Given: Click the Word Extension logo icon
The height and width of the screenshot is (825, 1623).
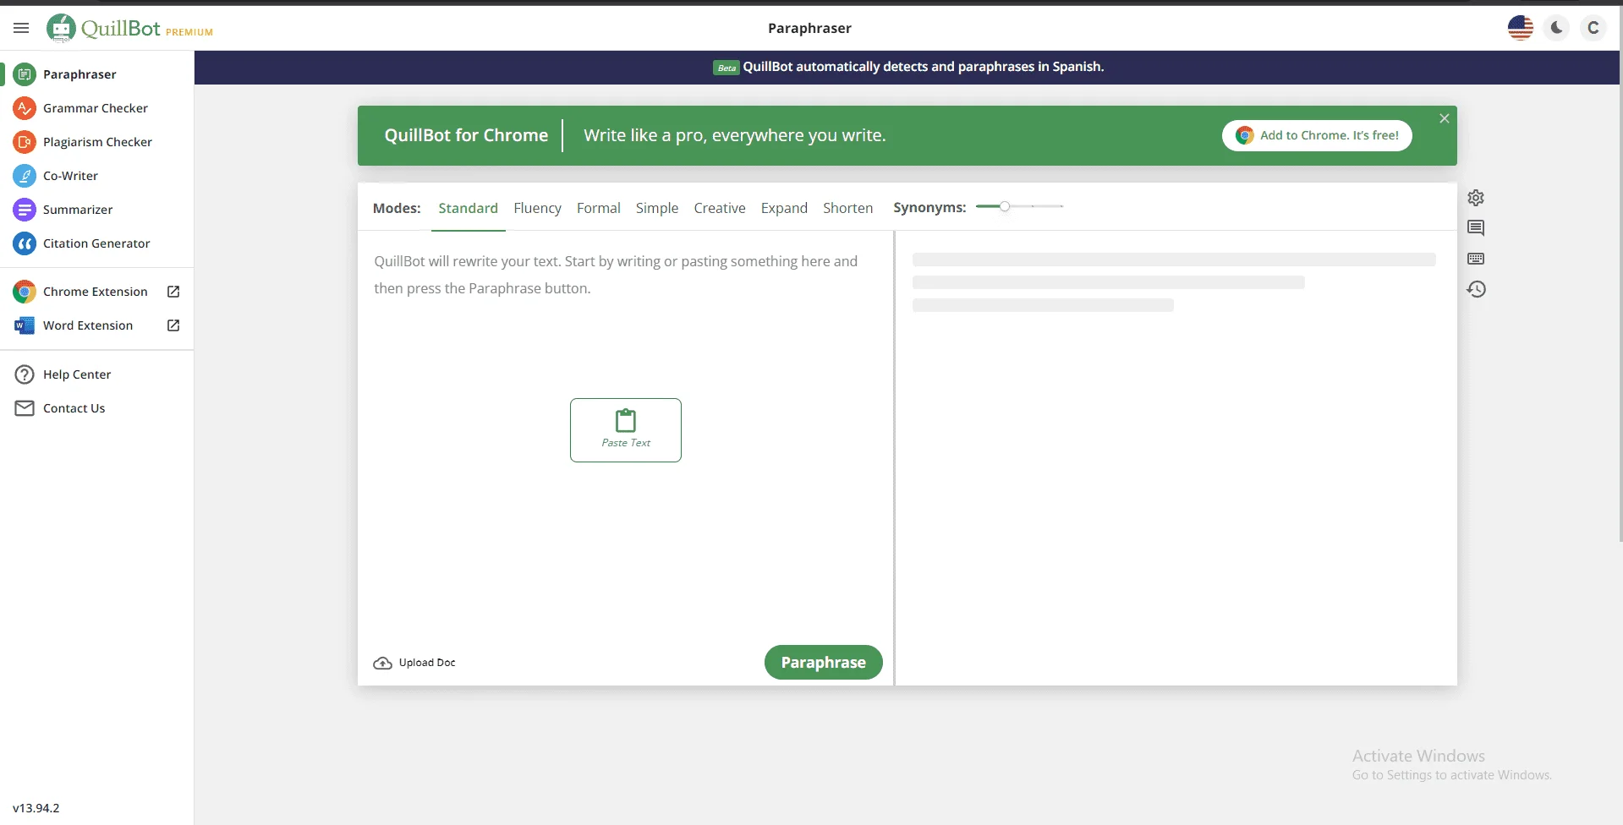Looking at the screenshot, I should pos(25,325).
